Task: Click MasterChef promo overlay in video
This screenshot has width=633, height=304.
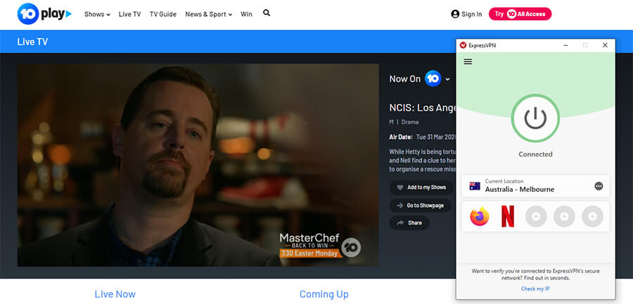Action: [x=320, y=245]
